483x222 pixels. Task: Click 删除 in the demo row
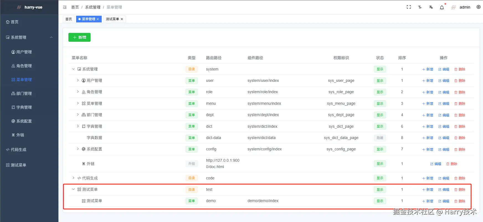[x=460, y=201]
